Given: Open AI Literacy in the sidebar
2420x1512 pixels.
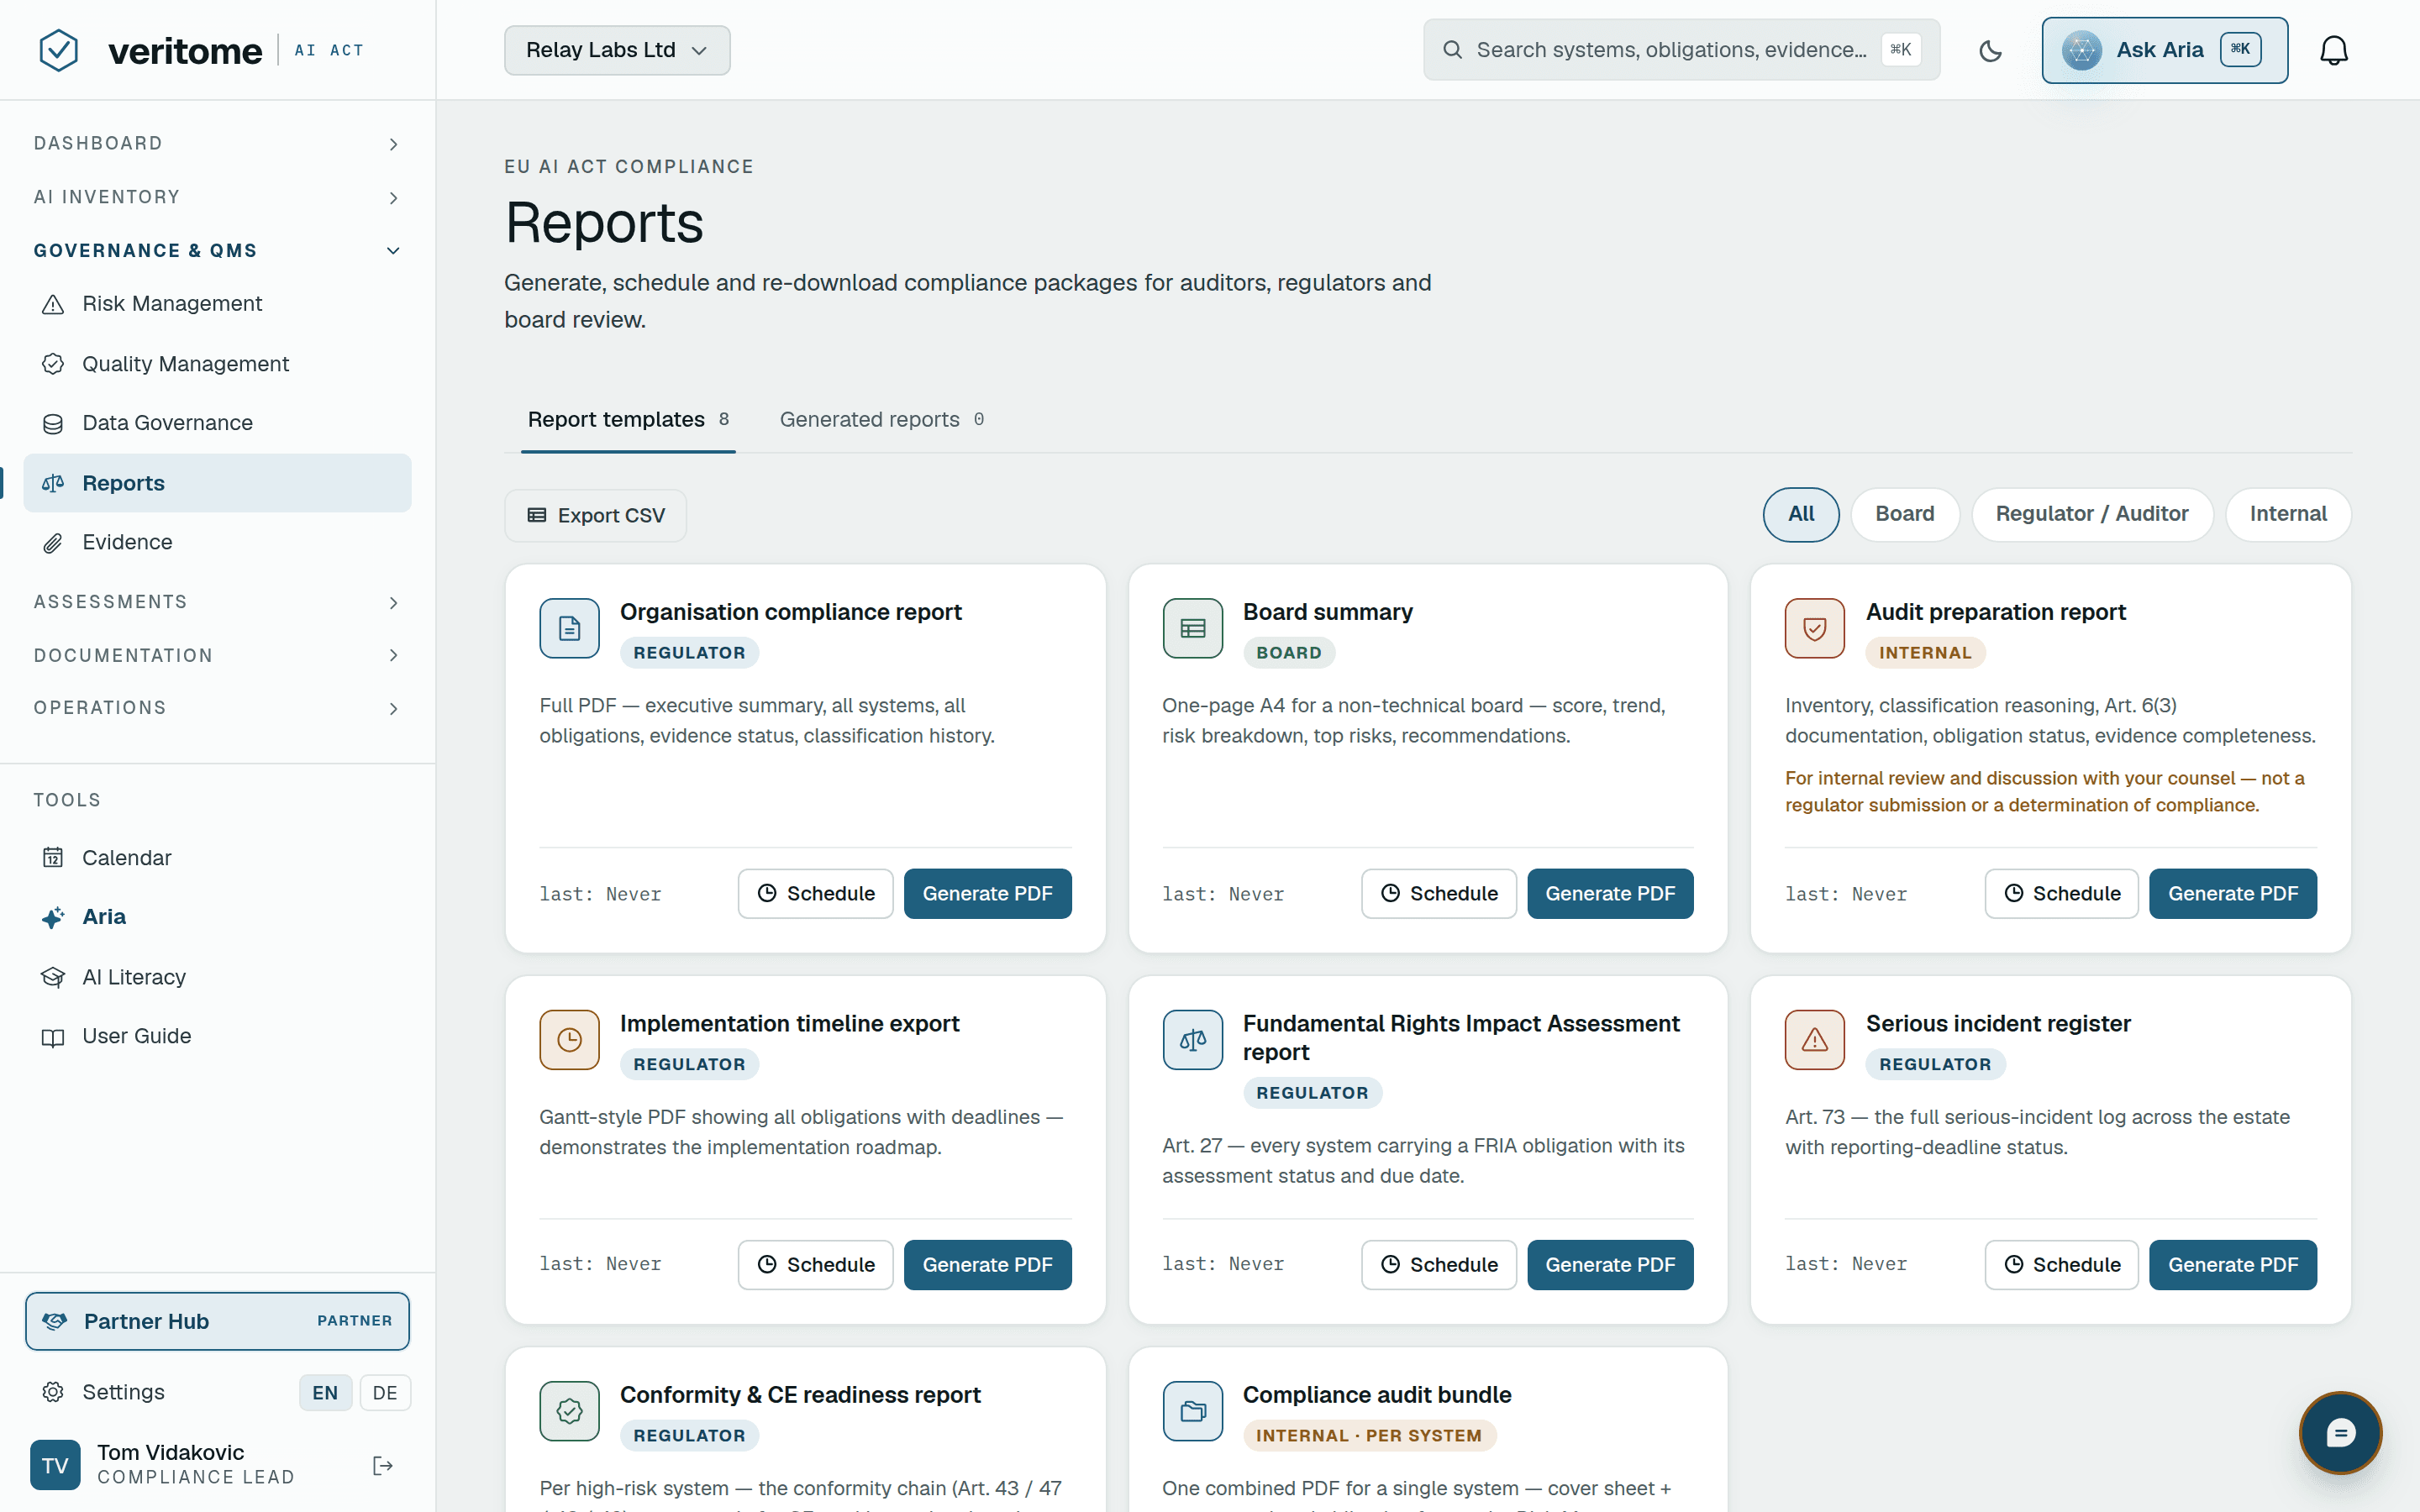Looking at the screenshot, I should (217, 977).
